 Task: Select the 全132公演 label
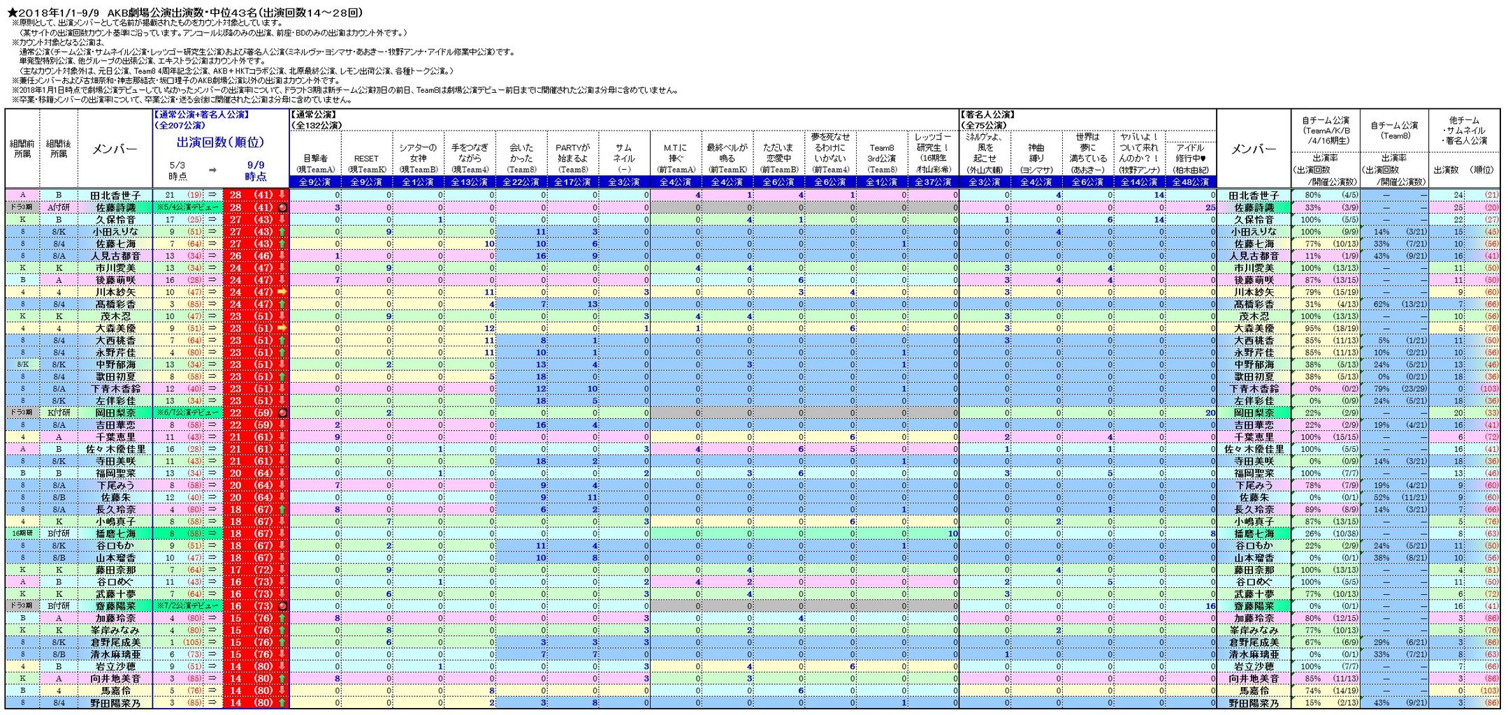coord(318,126)
